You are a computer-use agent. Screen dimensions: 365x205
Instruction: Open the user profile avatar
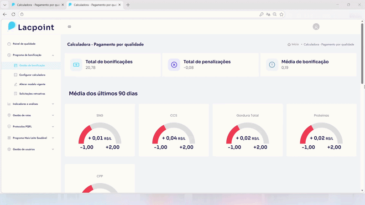pyautogui.click(x=316, y=27)
